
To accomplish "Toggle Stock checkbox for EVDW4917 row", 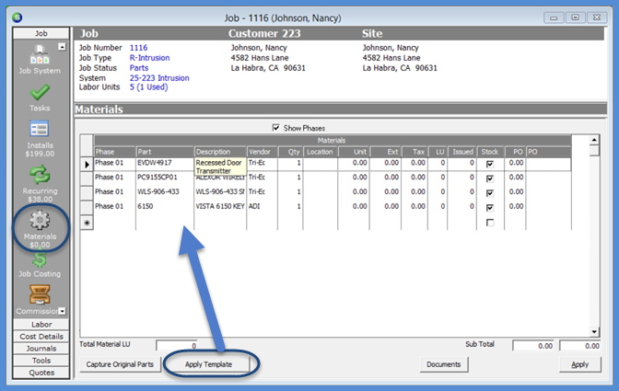I will (490, 164).
